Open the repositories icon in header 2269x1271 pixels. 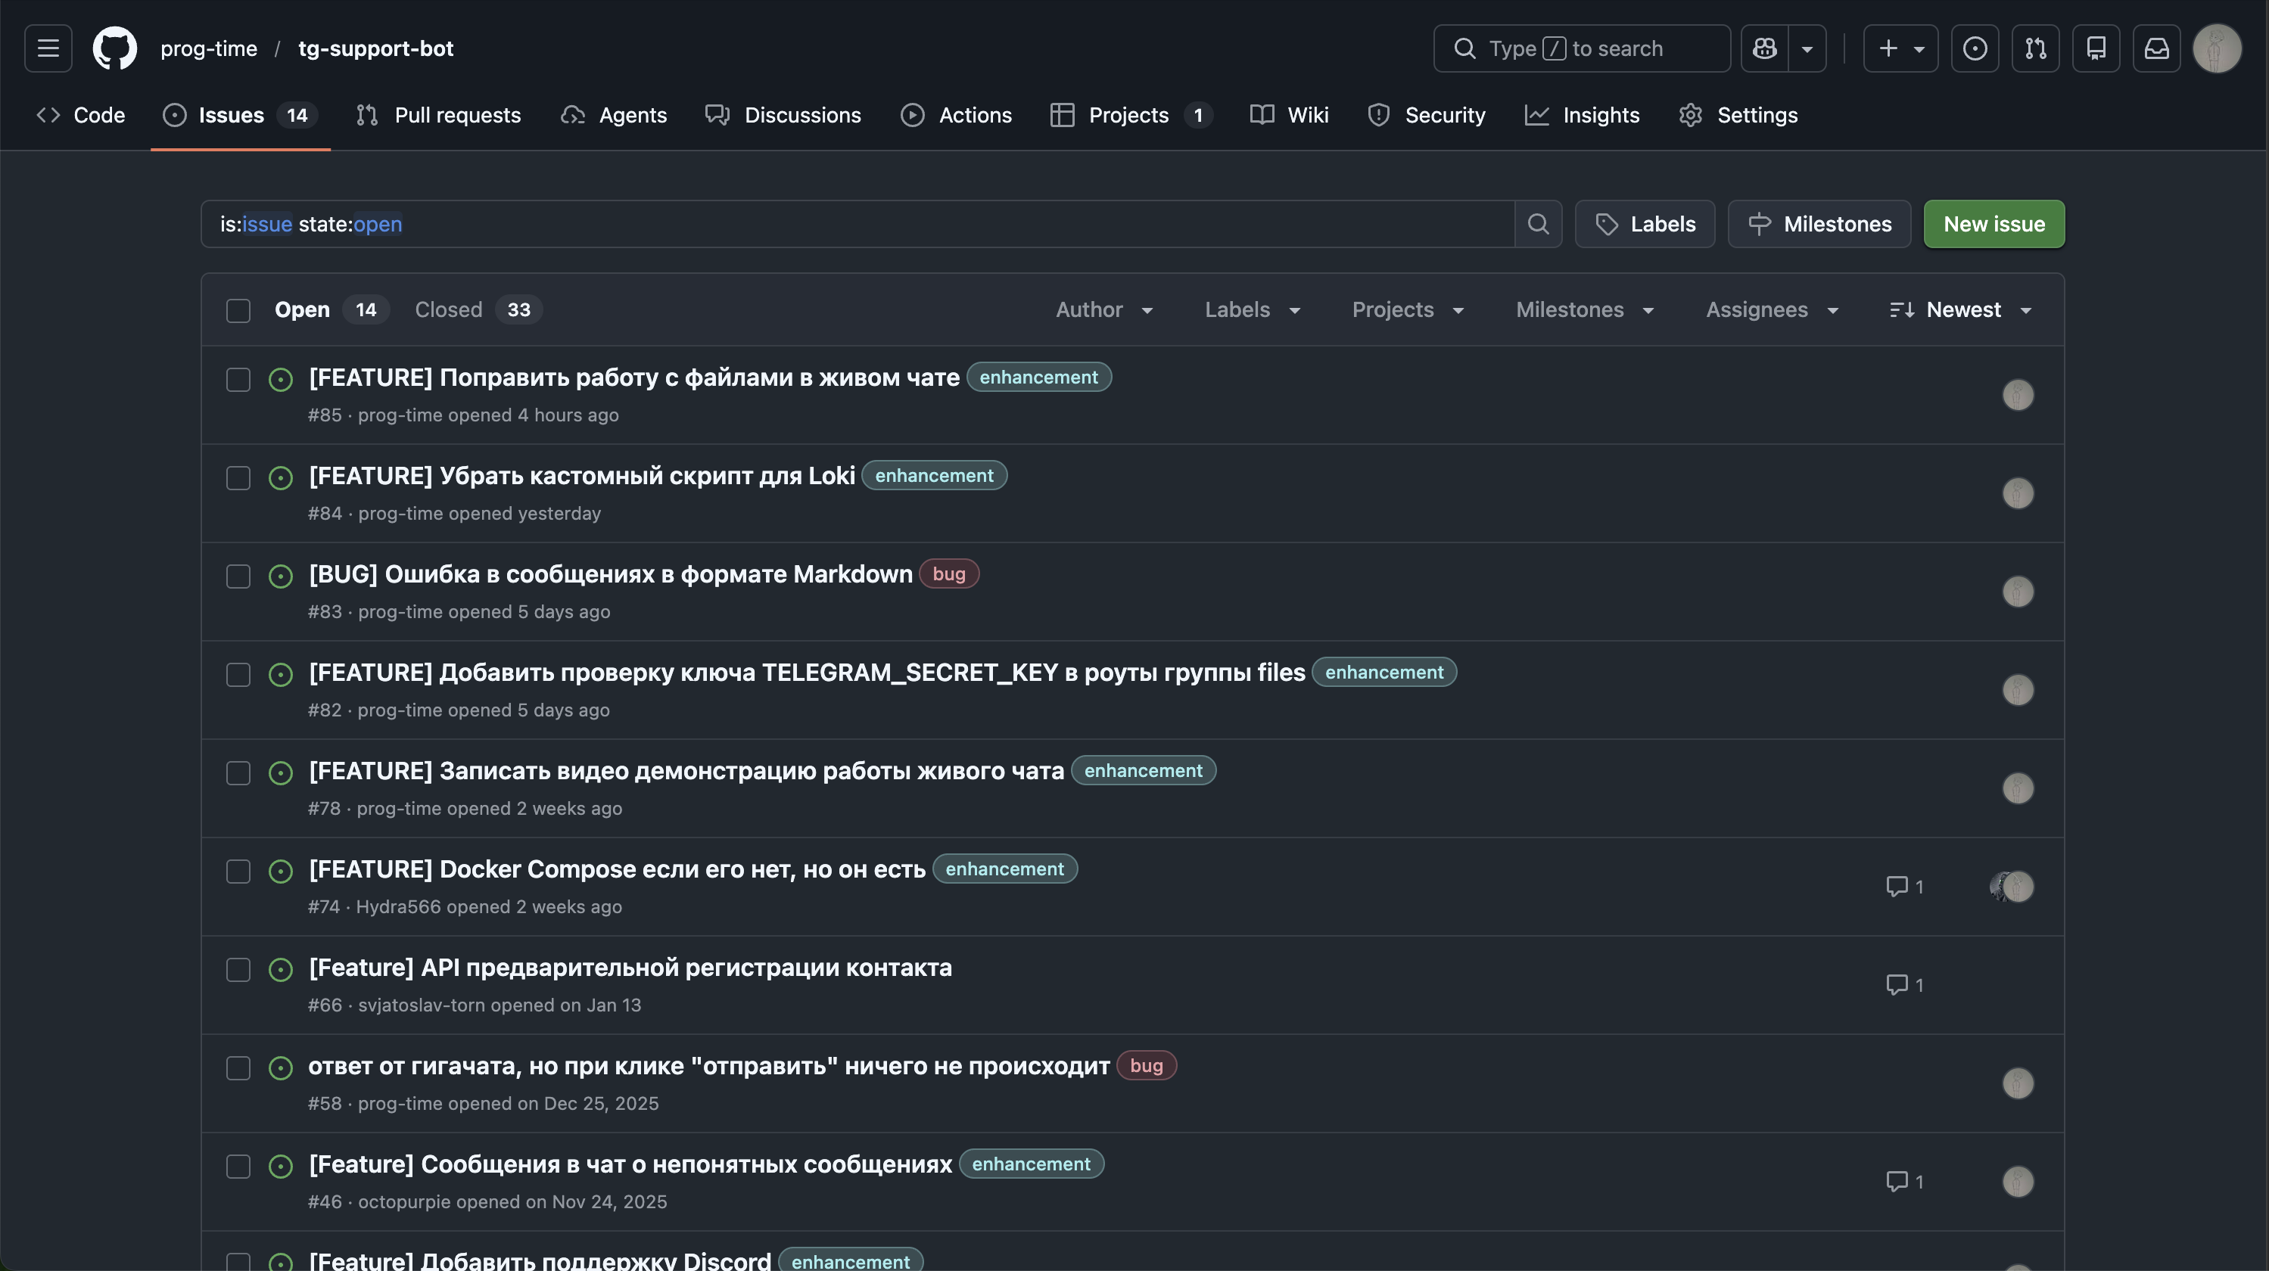[2096, 48]
